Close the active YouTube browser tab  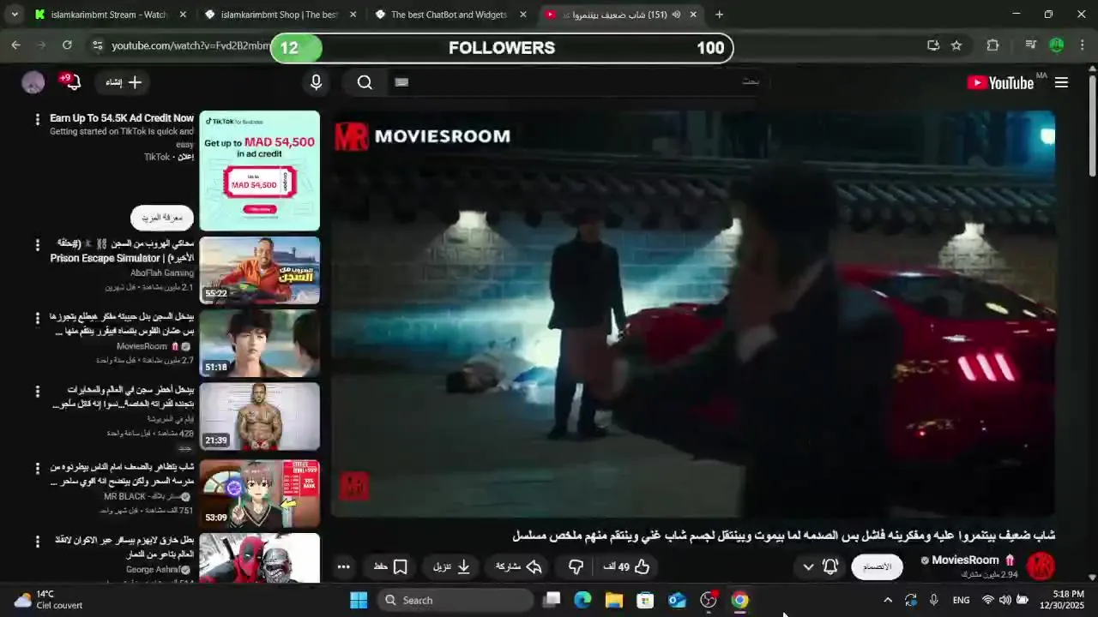coord(693,15)
